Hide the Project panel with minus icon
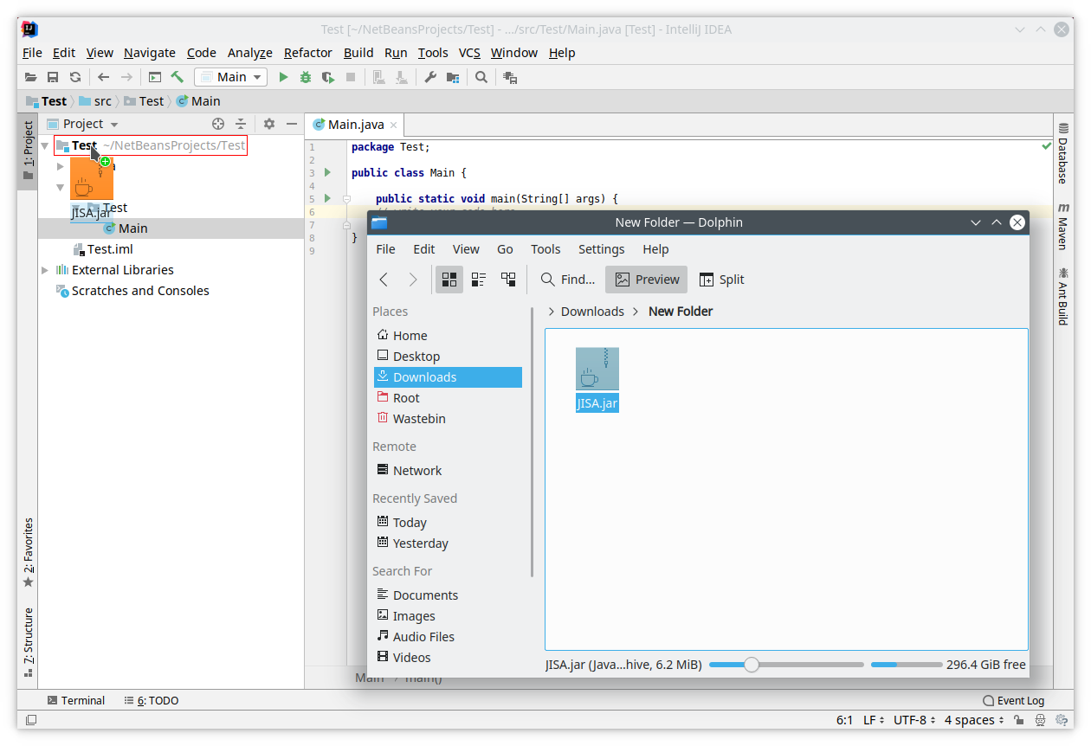Screen dimensions: 1091x746 pos(292,124)
